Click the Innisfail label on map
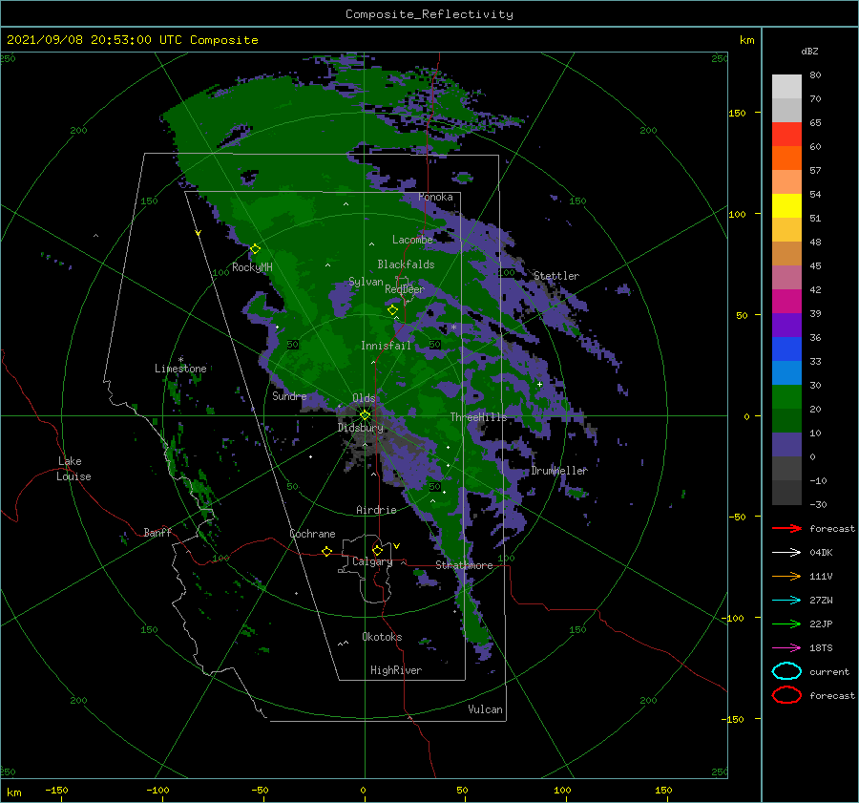 click(x=386, y=346)
